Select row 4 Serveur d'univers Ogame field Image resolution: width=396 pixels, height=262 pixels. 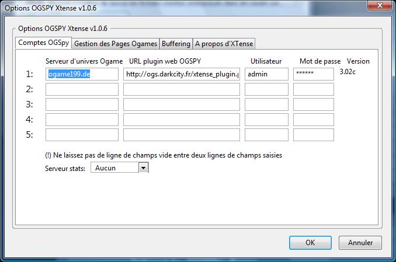click(x=82, y=120)
